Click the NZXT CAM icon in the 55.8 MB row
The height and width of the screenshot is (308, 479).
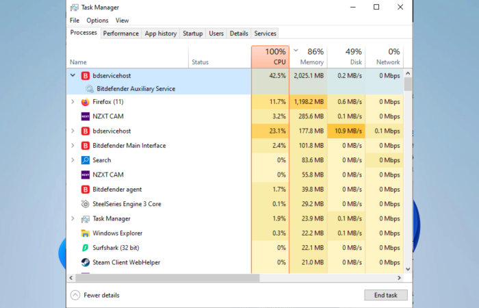click(x=86, y=175)
